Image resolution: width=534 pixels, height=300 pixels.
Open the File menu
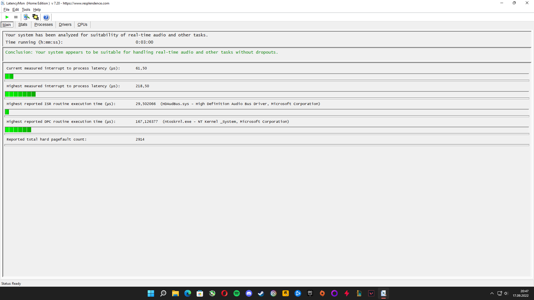[6, 9]
